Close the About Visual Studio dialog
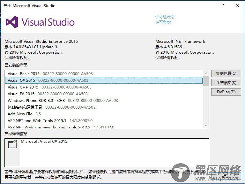The image size is (245, 184). pyautogui.click(x=237, y=5)
